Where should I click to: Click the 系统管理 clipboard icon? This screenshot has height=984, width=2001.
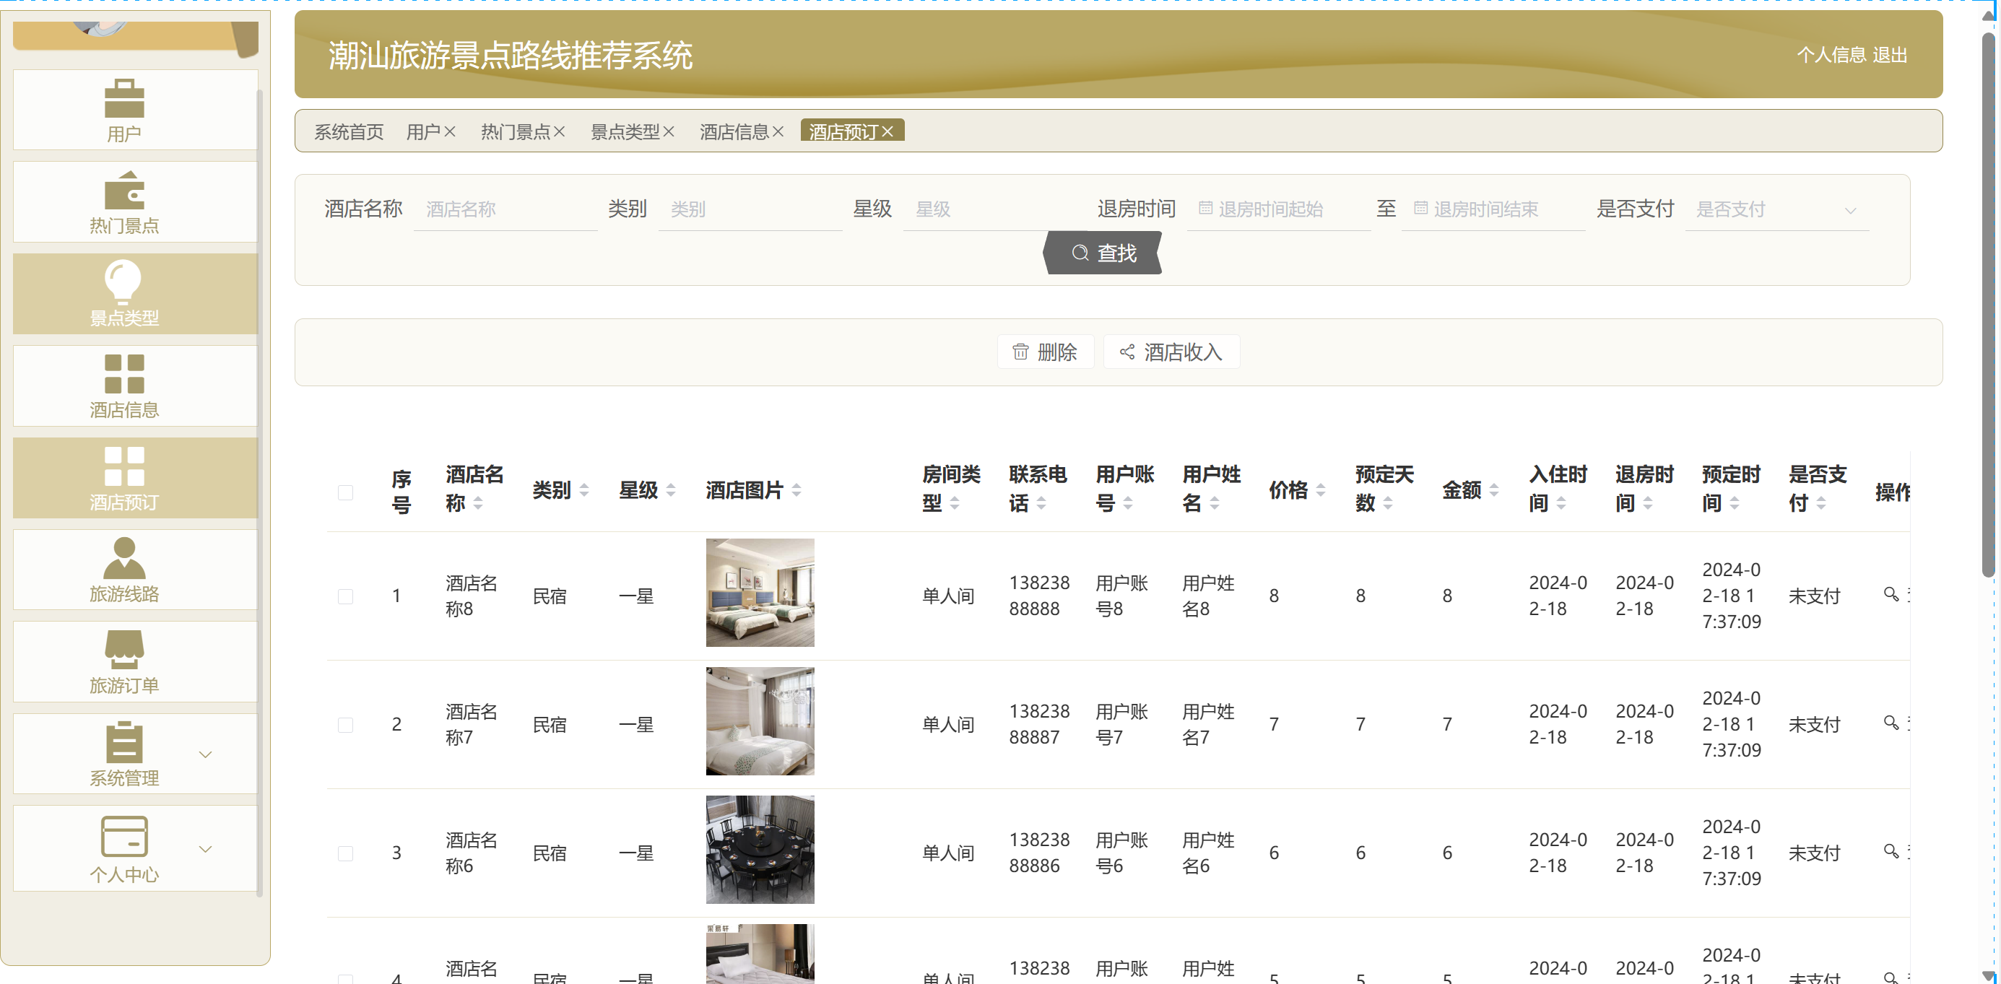click(x=124, y=742)
